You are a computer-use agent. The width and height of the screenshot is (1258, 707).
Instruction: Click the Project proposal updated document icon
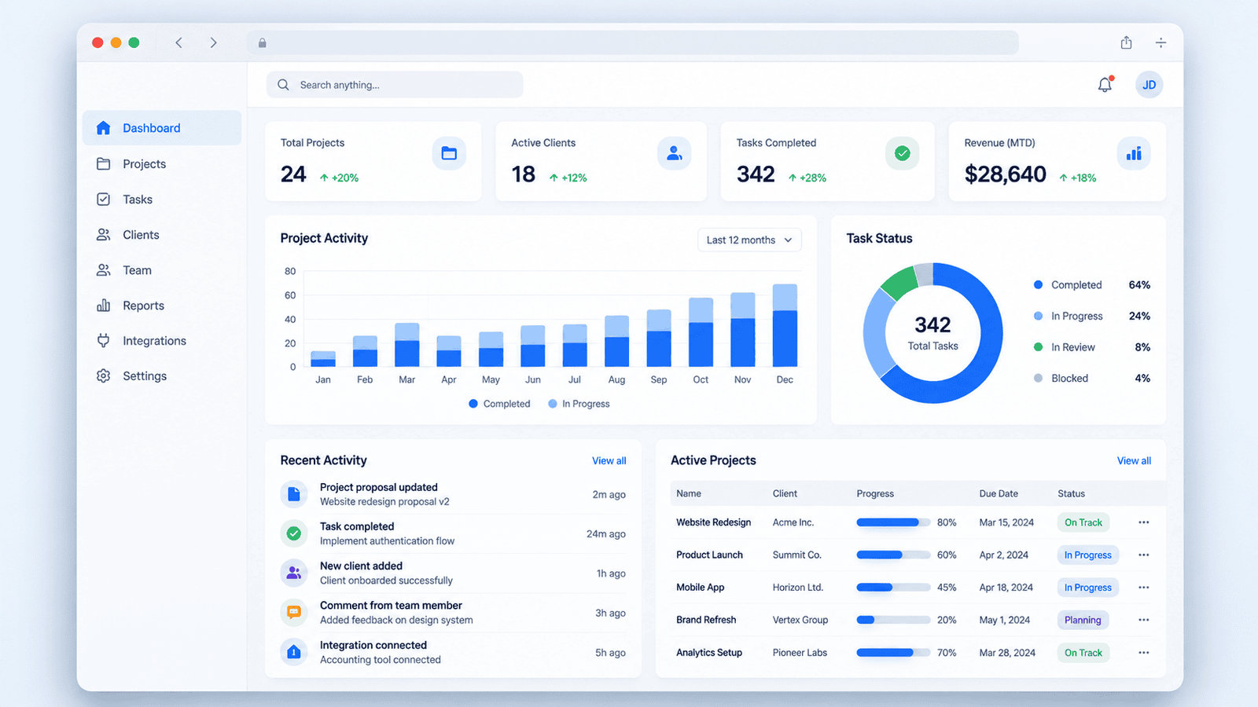tap(294, 494)
